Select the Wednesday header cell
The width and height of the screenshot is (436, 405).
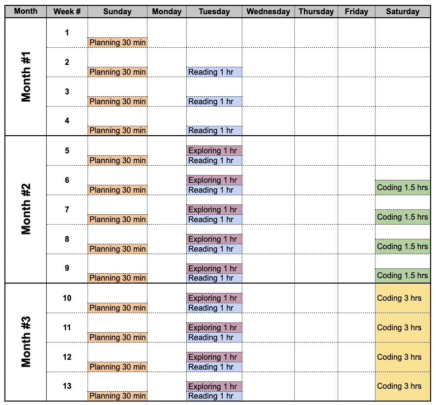click(268, 11)
